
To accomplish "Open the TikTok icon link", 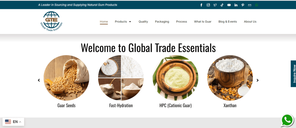I will click(222, 5).
